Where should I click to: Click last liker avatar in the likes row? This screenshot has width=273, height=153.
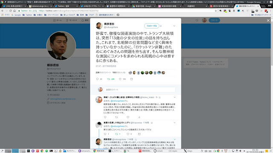pyautogui.click(x=163, y=73)
